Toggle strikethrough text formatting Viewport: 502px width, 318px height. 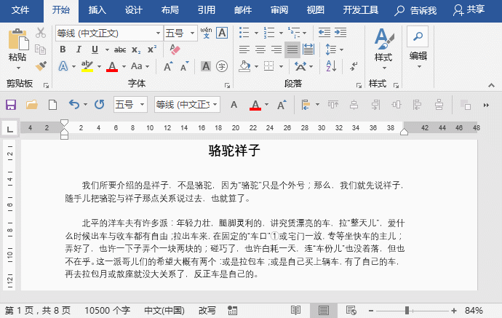119,49
